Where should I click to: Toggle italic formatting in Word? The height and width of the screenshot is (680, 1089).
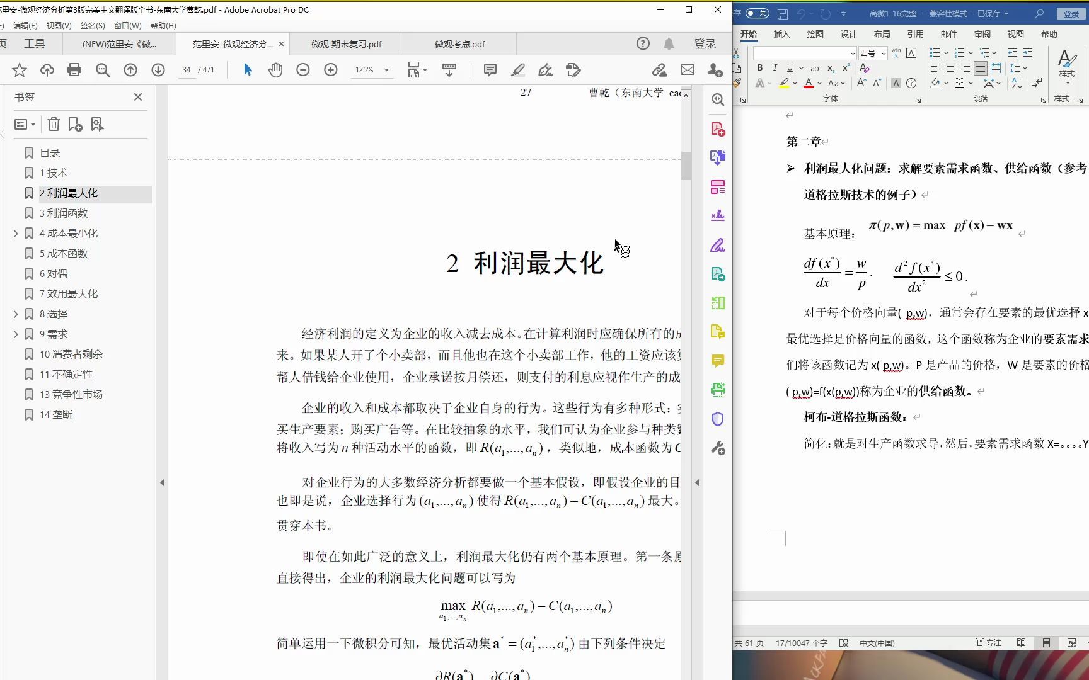[775, 68]
